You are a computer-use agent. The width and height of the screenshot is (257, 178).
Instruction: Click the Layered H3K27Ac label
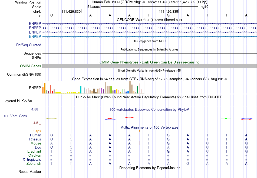click(18, 101)
